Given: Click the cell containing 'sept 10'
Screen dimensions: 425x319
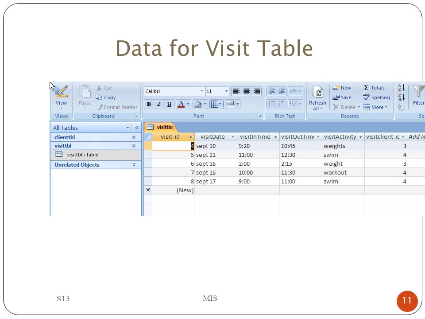Looking at the screenshot, I should 216,146.
